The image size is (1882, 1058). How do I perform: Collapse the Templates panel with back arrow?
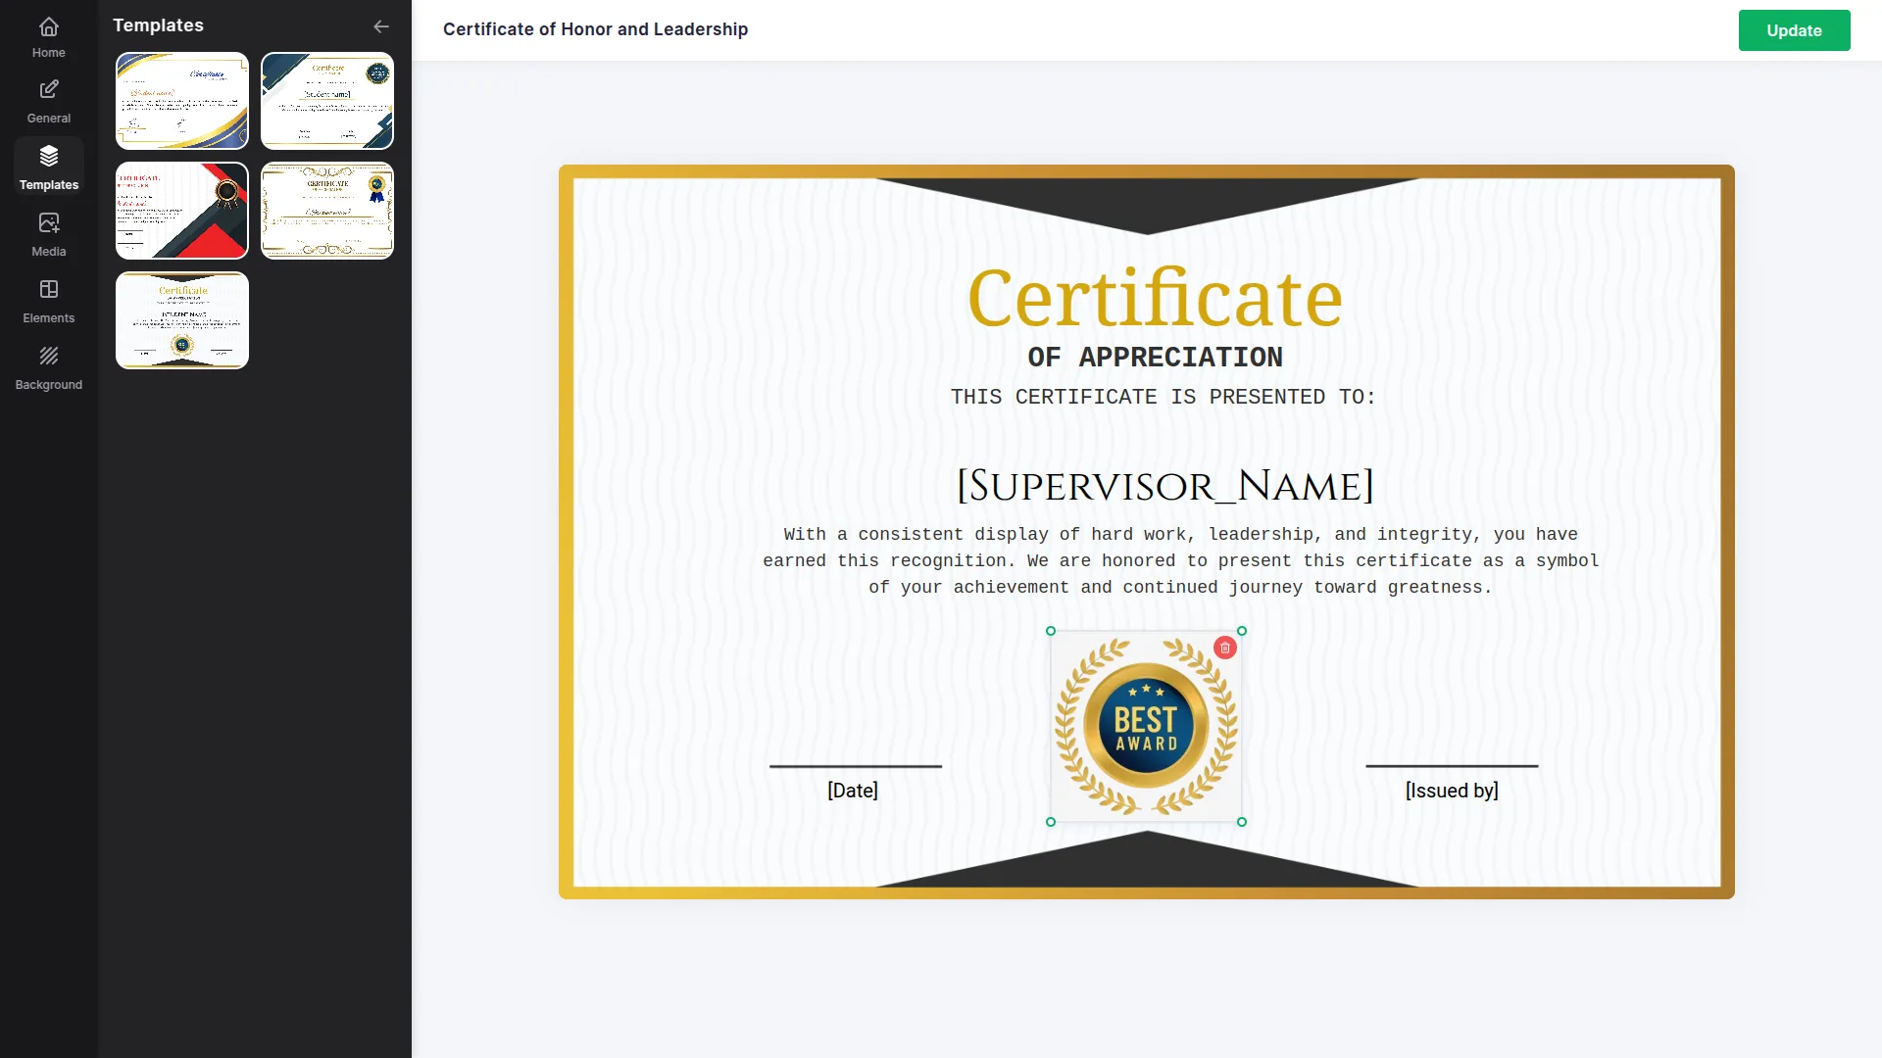(381, 26)
